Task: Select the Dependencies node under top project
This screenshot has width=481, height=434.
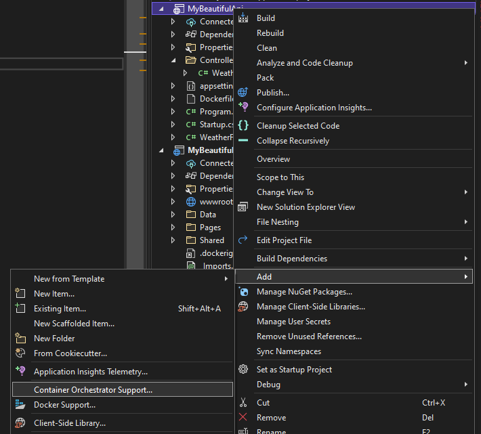Action: pos(216,35)
